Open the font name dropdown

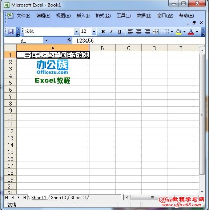point(76,32)
